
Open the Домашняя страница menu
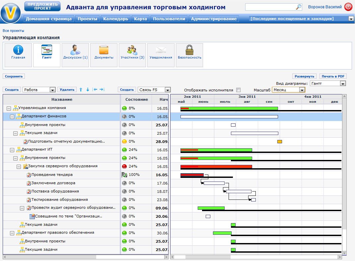point(49,19)
